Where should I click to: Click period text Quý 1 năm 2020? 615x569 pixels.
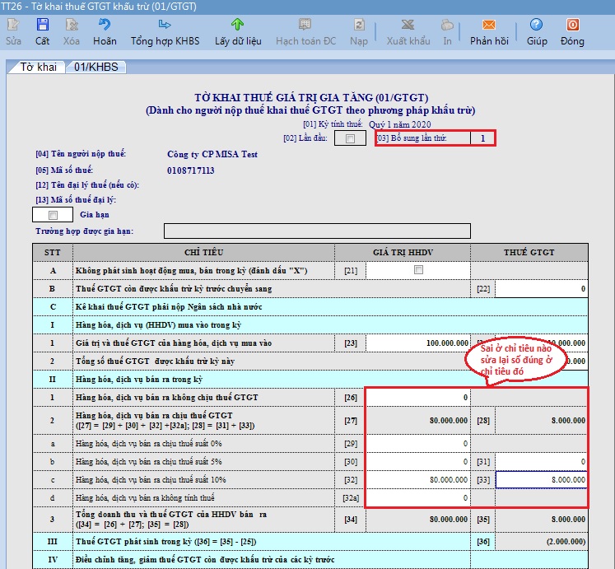coord(399,124)
